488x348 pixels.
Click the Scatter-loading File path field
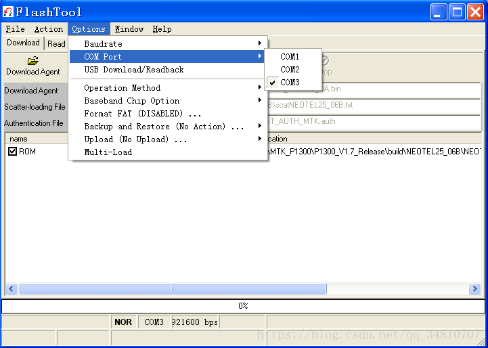pyautogui.click(x=373, y=105)
